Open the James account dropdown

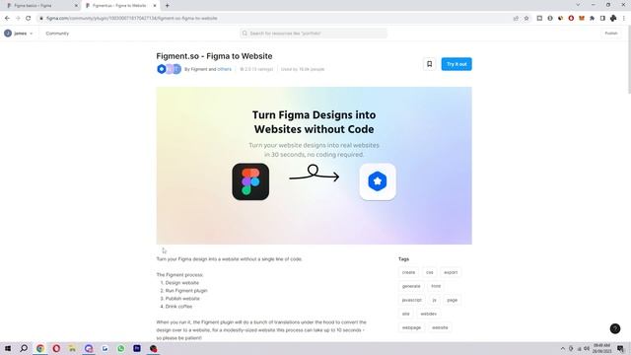19,34
